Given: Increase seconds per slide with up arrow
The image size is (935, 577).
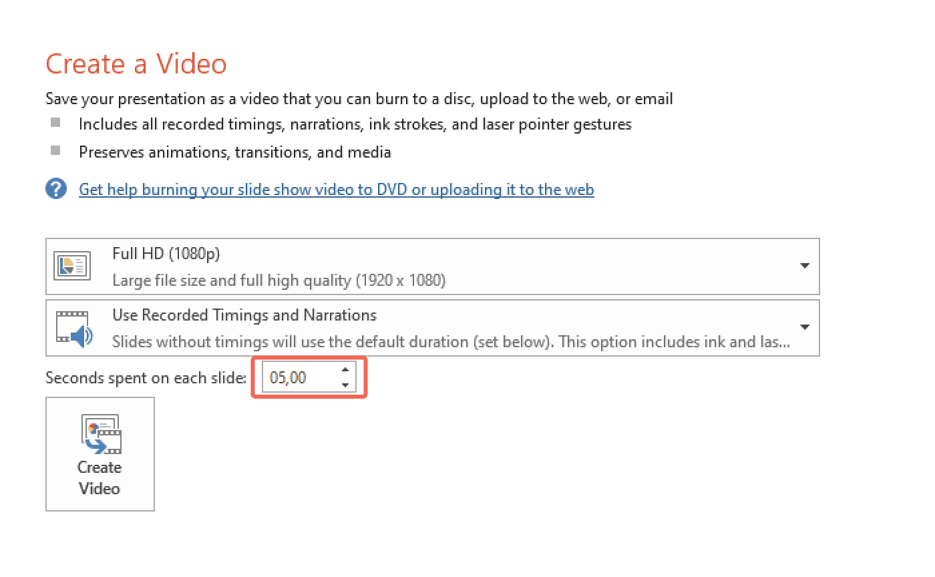Looking at the screenshot, I should click(345, 370).
